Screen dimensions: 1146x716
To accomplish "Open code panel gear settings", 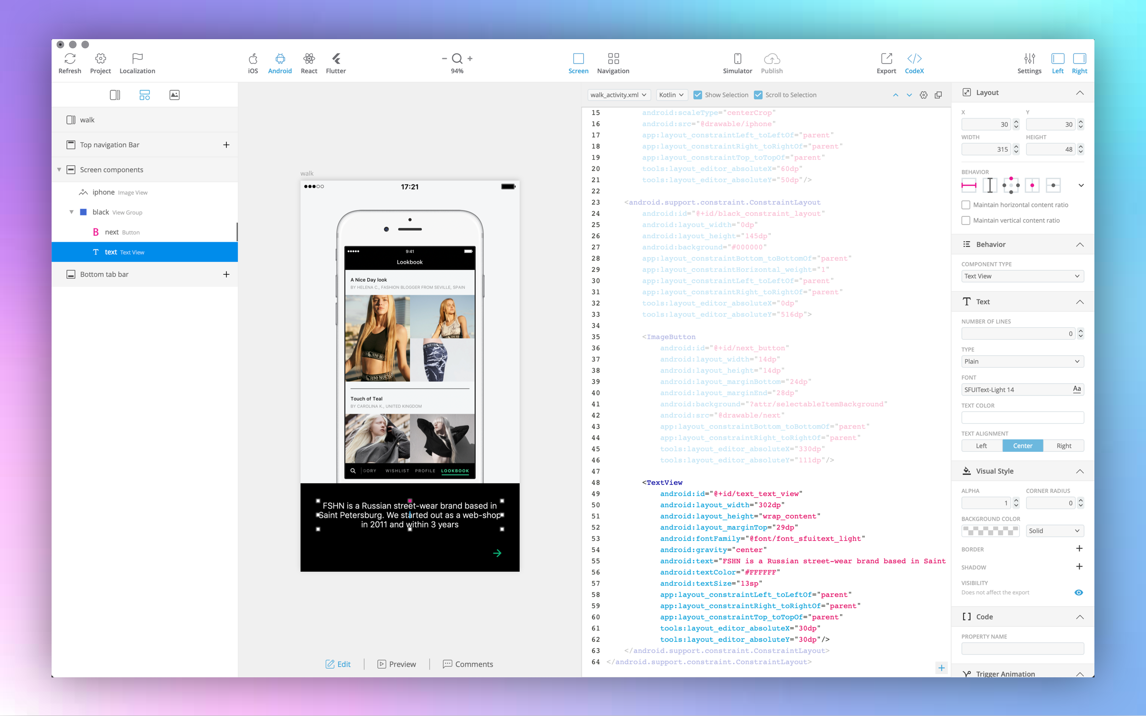I will 923,95.
